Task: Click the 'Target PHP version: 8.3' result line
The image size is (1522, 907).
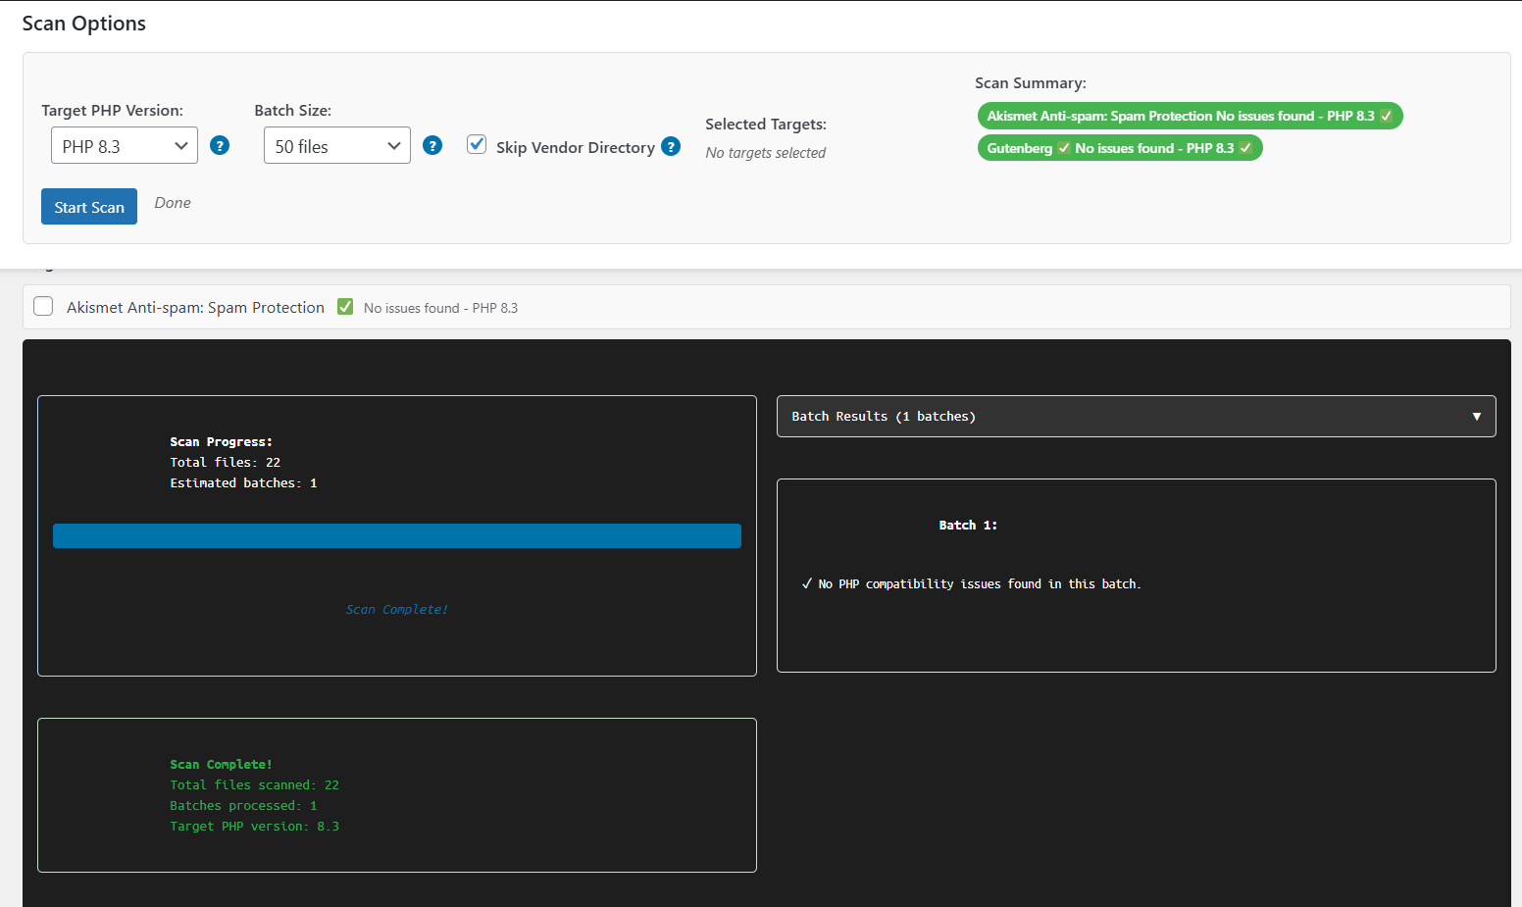Action: [255, 827]
